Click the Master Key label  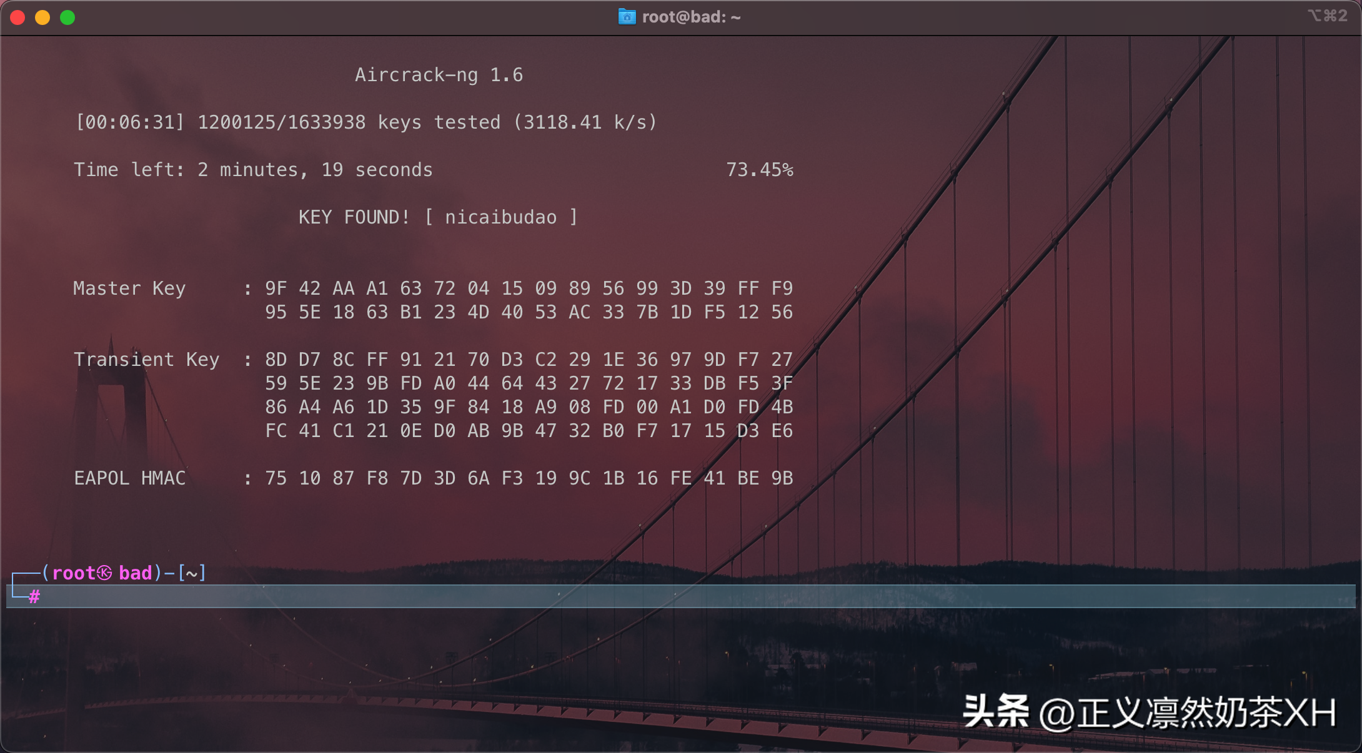[x=129, y=288]
